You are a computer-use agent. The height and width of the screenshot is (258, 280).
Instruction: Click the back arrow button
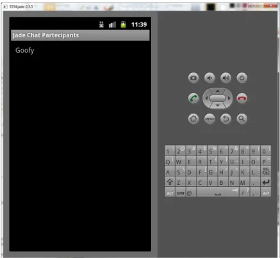(226, 119)
